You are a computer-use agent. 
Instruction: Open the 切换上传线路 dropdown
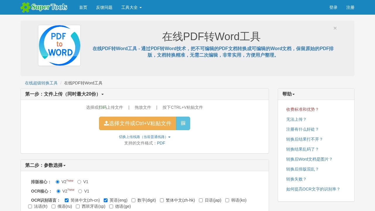pos(145,137)
